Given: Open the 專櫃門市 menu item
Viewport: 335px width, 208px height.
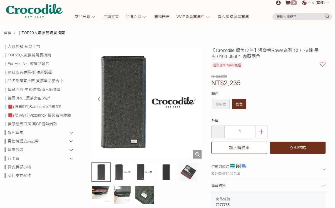Looking at the screenshot, I should [x=162, y=17].
